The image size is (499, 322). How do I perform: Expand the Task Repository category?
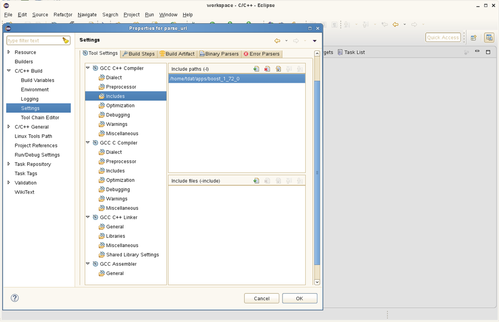click(9, 164)
